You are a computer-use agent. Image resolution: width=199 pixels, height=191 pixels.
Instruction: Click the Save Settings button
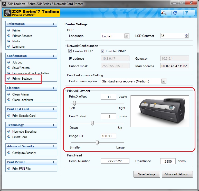(147, 174)
